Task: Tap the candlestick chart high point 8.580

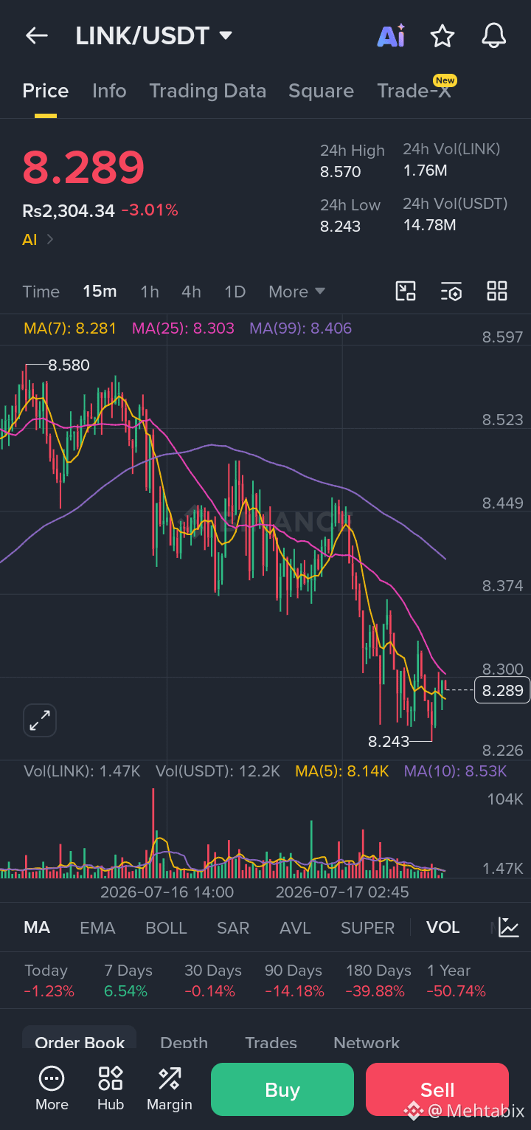Action: click(69, 365)
